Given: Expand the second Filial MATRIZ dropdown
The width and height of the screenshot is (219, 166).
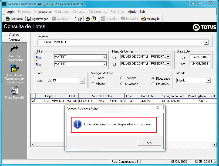Looking at the screenshot, I should [x=104, y=64].
